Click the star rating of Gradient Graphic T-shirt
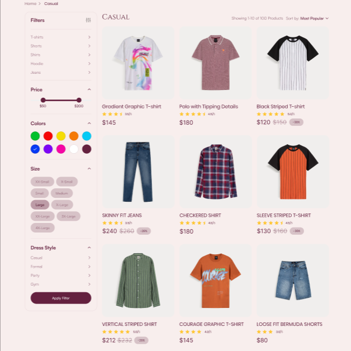 (112, 114)
